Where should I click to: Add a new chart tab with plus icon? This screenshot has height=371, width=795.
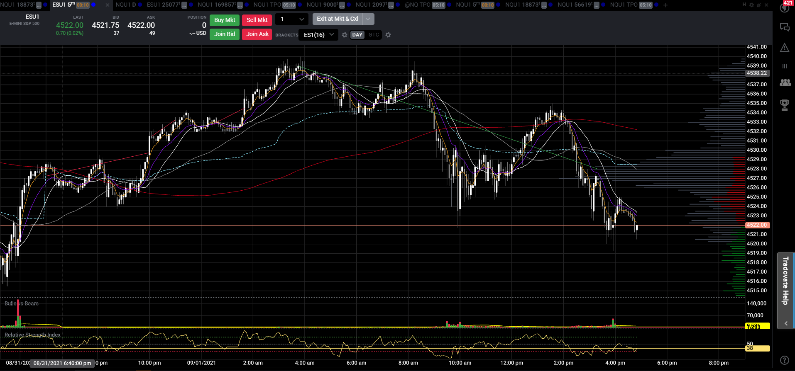tap(665, 5)
